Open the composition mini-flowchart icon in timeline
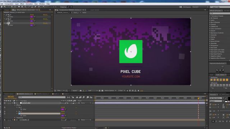Viewport: 230px width, 129px height. pyautogui.click(x=69, y=97)
